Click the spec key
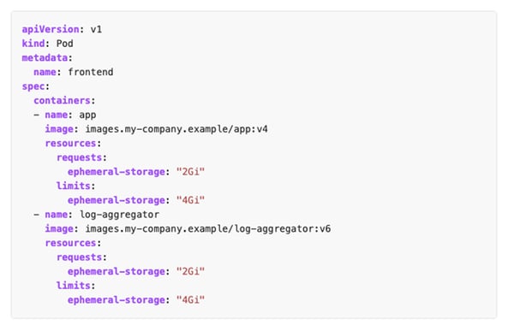 [33, 86]
